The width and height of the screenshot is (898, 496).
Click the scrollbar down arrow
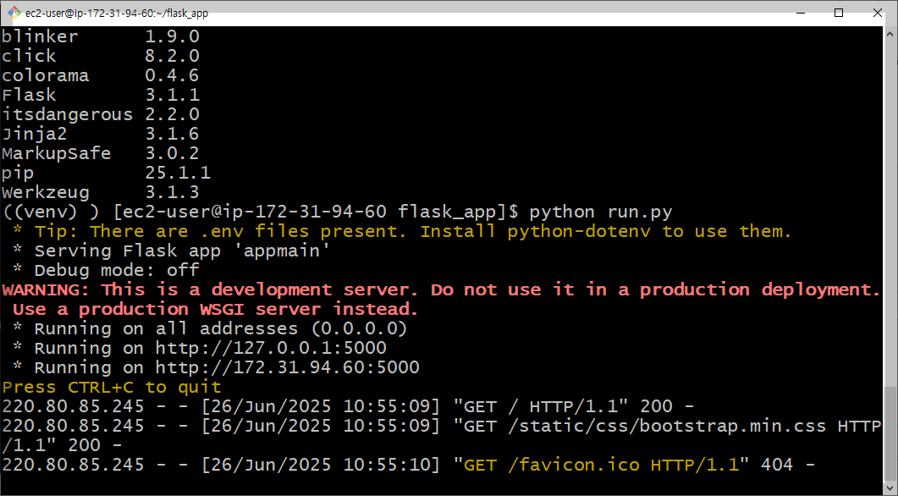tap(890, 488)
